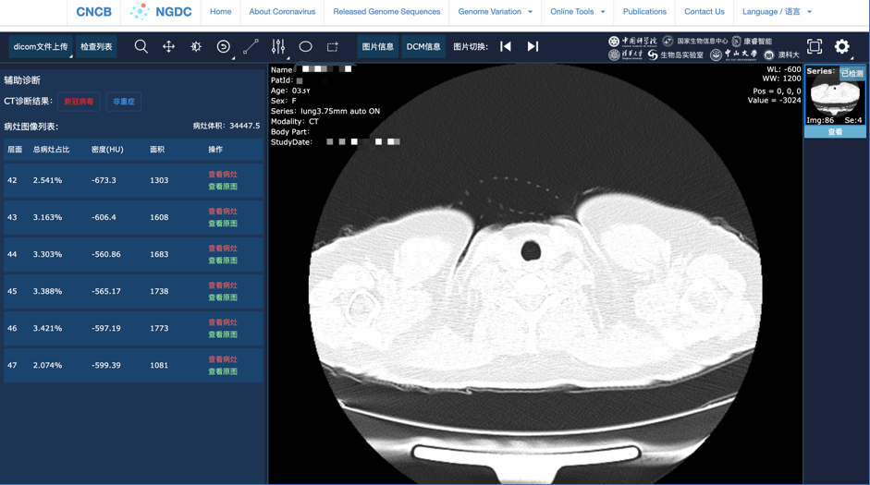Click the dicom文件上传 upload button

click(41, 46)
